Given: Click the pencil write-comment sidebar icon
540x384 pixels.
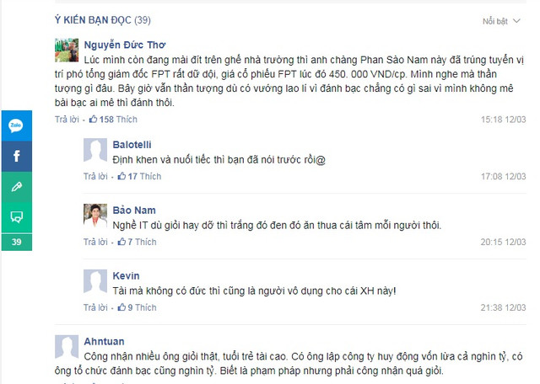Looking at the screenshot, I should point(17,187).
